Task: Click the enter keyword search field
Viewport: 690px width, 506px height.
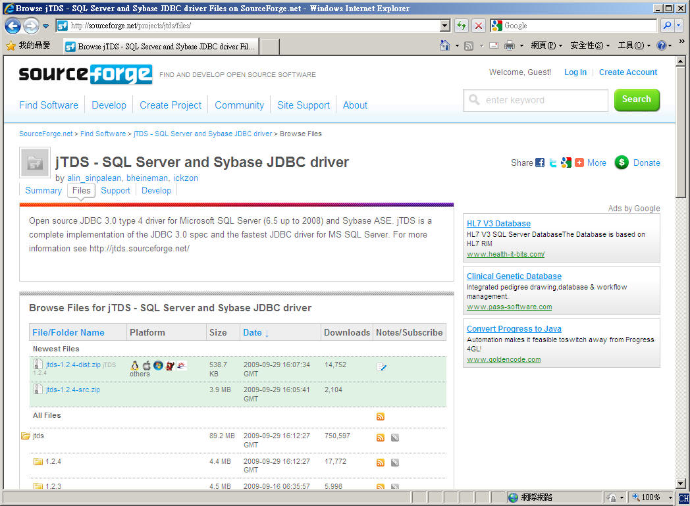Action: pos(535,100)
